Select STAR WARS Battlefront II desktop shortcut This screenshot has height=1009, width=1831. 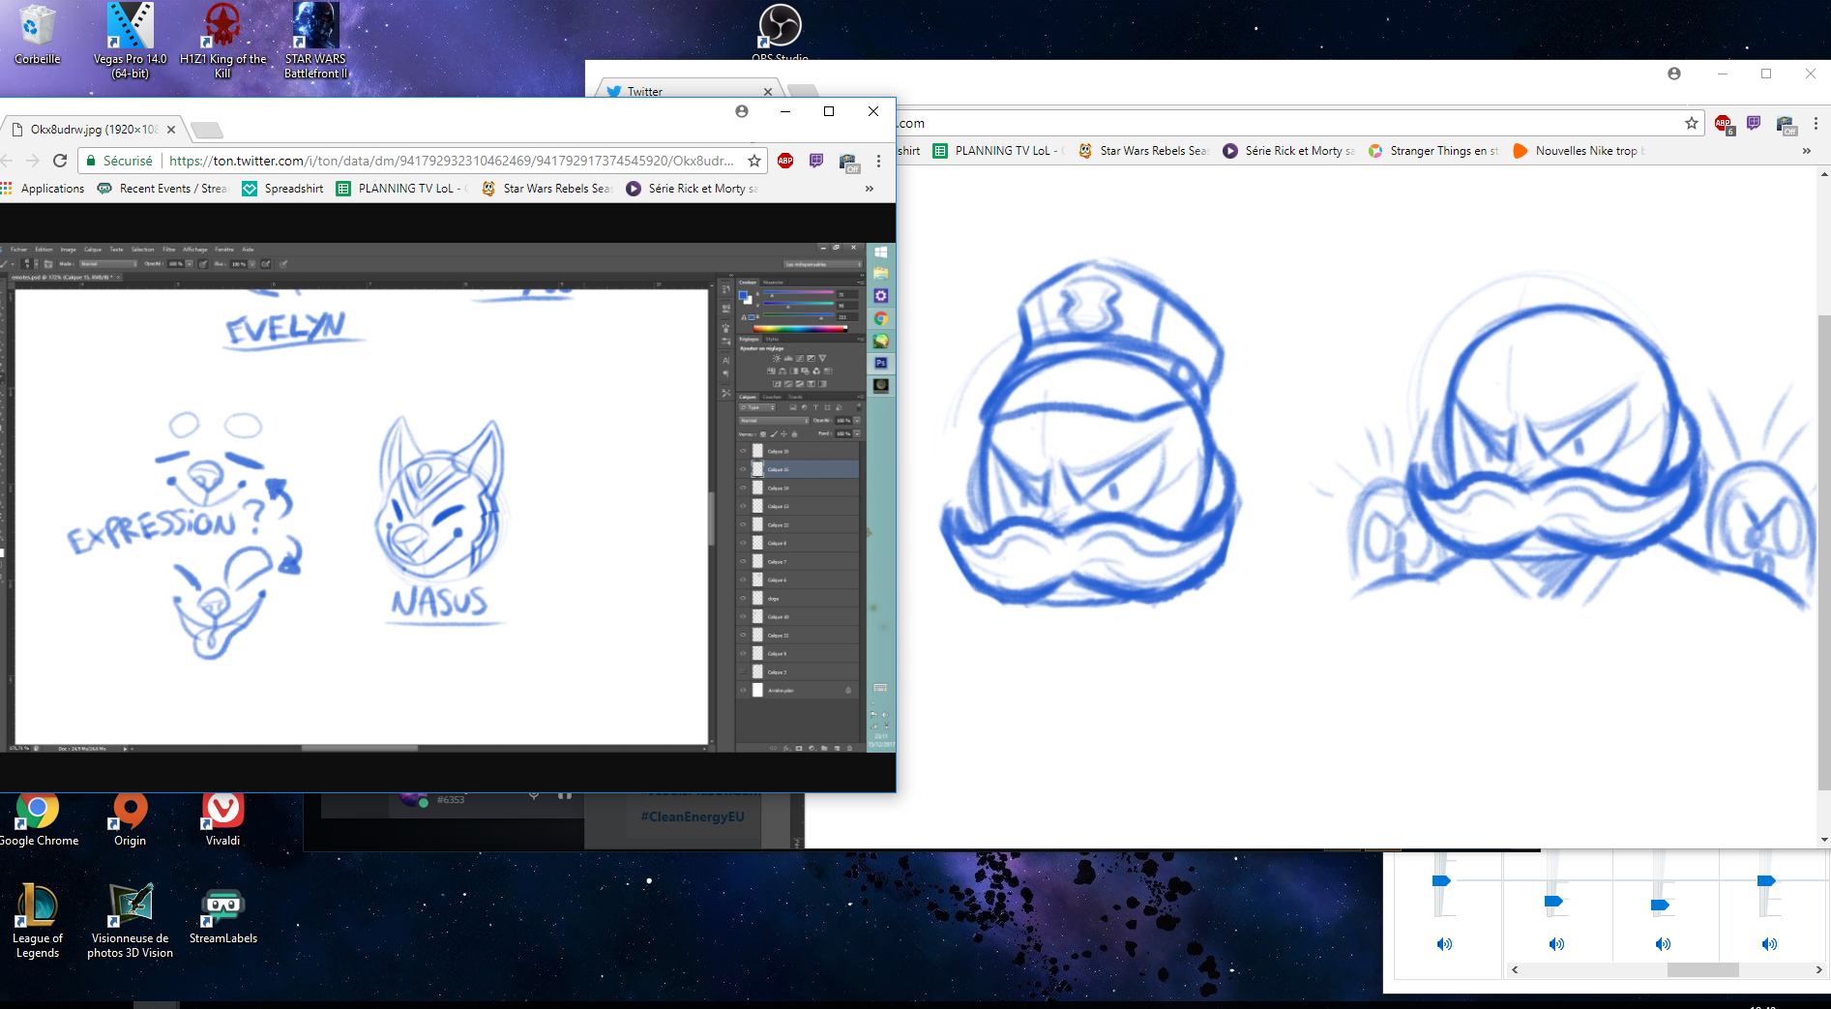(316, 41)
